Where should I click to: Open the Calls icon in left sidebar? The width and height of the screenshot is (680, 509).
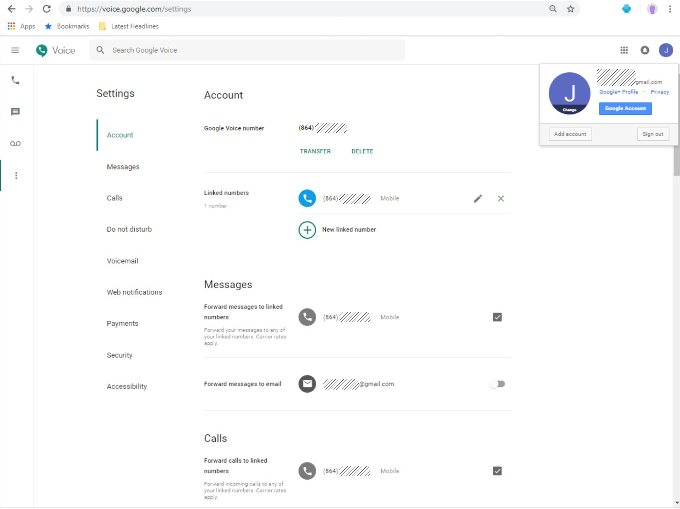(x=15, y=80)
